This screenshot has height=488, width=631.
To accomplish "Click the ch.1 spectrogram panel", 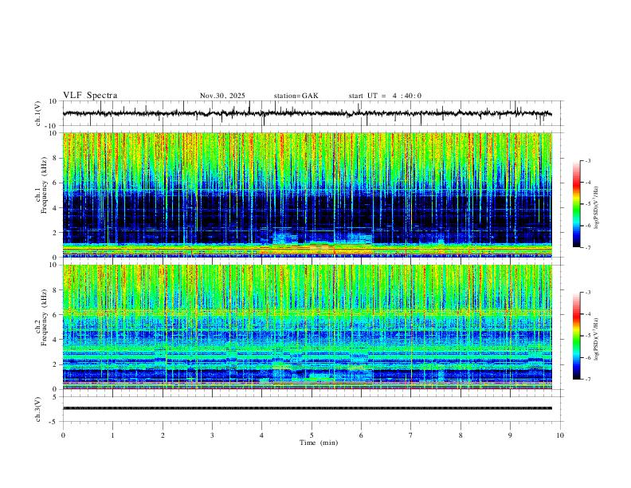I will (307, 195).
